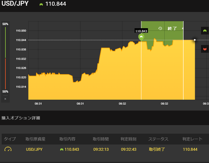Viewport: 209px width, 163px height.
Task: Click USD/JPY in the option details row
Action: [34, 150]
